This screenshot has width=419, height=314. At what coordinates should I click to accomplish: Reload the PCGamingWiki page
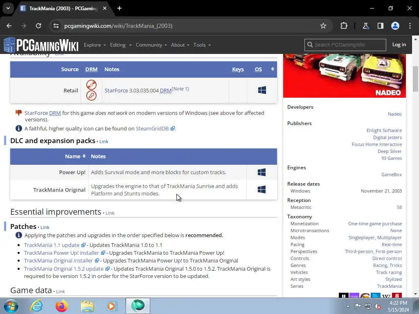pyautogui.click(x=38, y=26)
